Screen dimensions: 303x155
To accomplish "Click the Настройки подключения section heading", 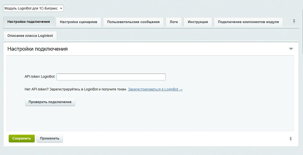I will click(x=38, y=49).
